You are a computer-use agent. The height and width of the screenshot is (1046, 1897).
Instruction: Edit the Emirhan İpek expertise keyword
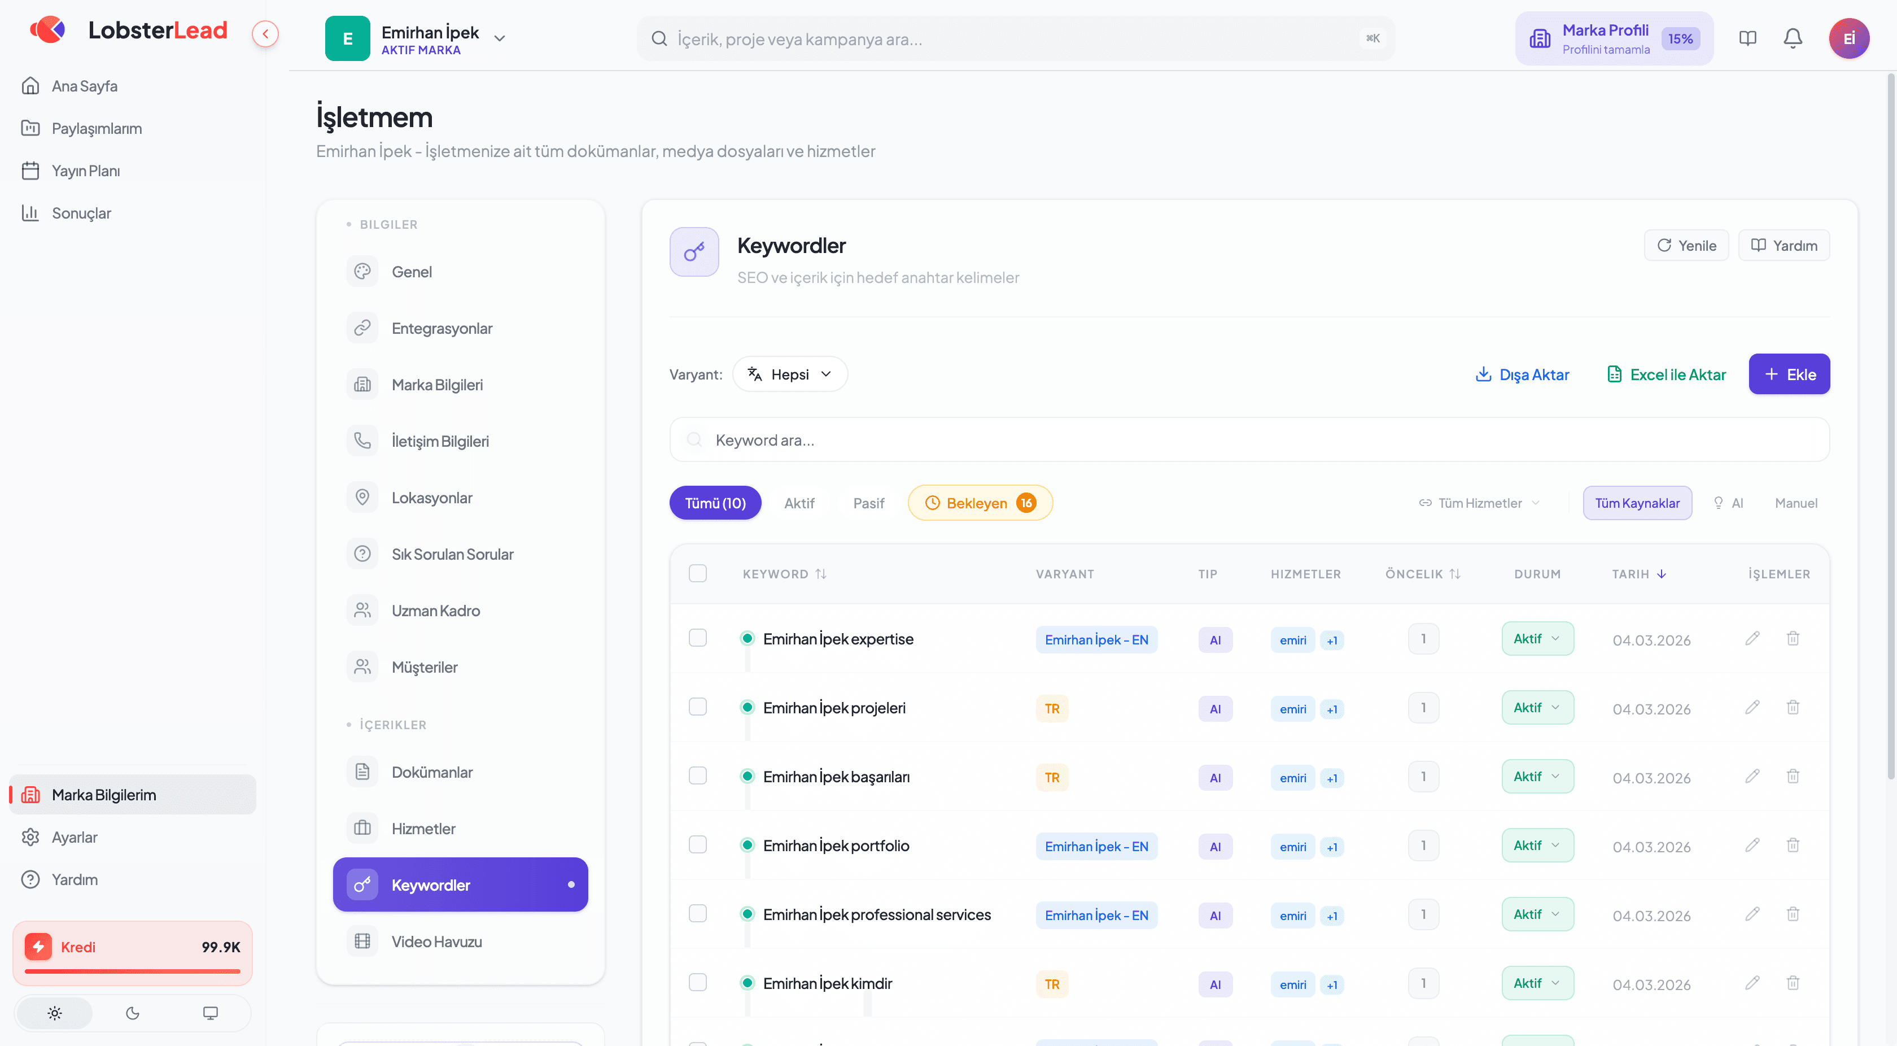pyautogui.click(x=1752, y=638)
